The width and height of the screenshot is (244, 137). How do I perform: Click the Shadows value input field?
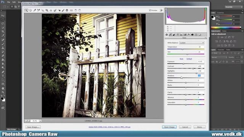click(x=201, y=76)
